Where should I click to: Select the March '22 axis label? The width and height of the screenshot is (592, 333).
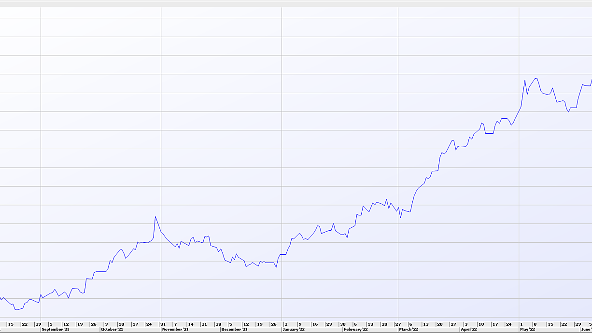point(409,330)
